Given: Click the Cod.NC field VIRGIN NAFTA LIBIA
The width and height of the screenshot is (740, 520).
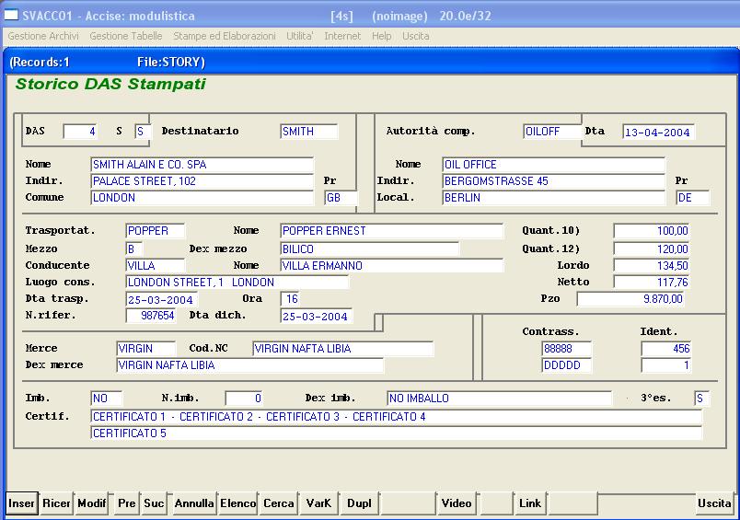Looking at the screenshot, I should tap(342, 349).
